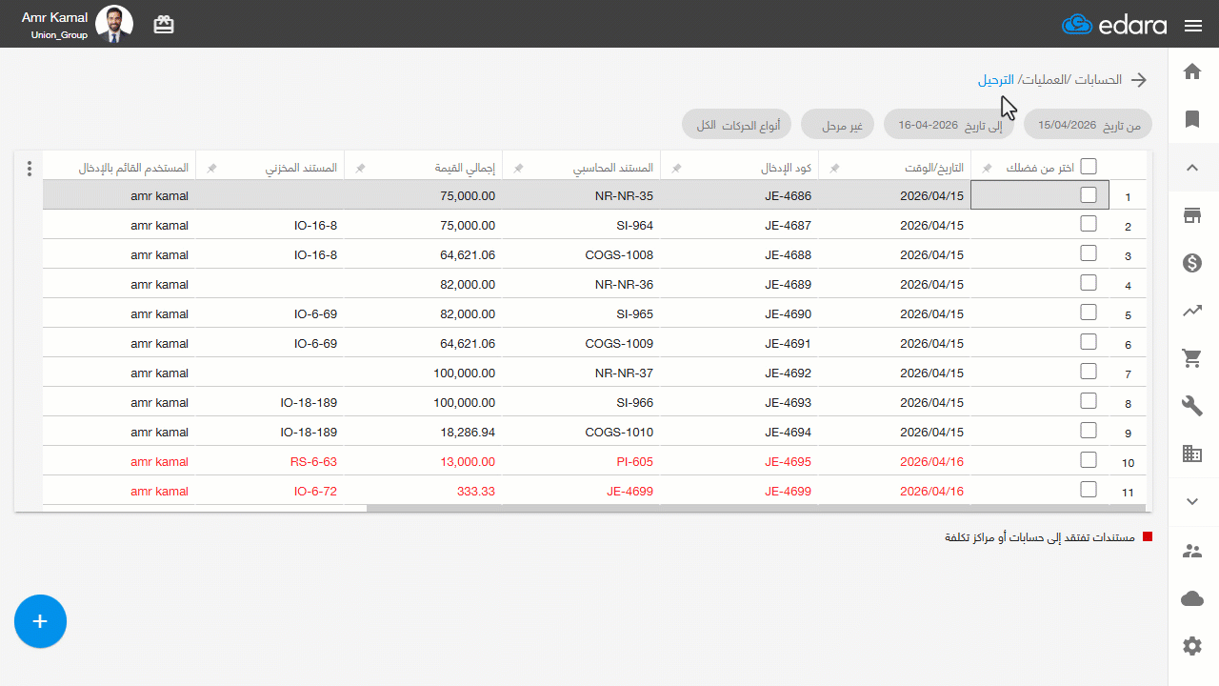Open the hamburger main menu
This screenshot has height=686, width=1219.
[x=1193, y=26]
